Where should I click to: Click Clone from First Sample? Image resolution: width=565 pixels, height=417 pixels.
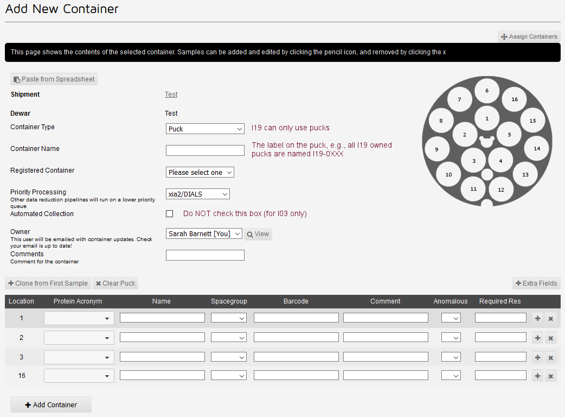tap(48, 283)
